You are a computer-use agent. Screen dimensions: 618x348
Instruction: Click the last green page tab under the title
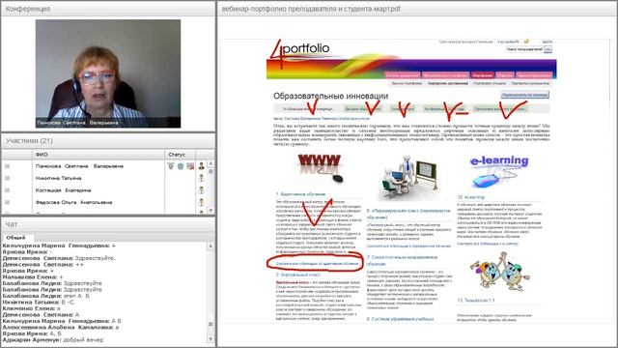(499, 108)
